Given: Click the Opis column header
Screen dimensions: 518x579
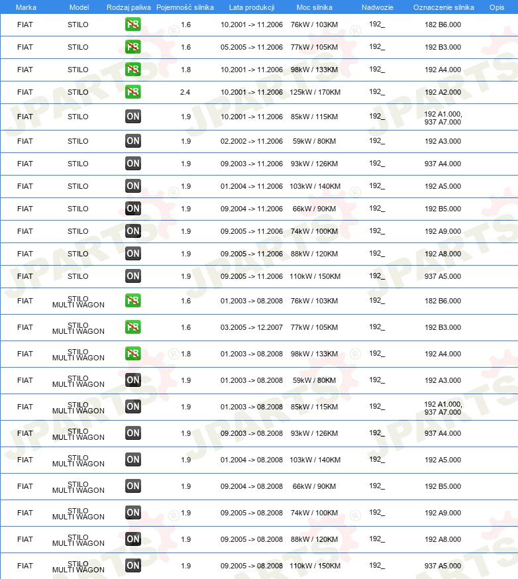Looking at the screenshot, I should point(497,7).
